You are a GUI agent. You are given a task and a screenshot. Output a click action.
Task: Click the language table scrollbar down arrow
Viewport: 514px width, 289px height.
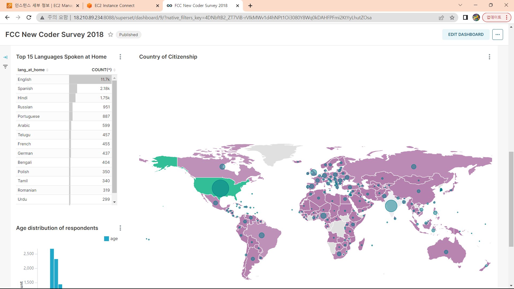point(115,202)
